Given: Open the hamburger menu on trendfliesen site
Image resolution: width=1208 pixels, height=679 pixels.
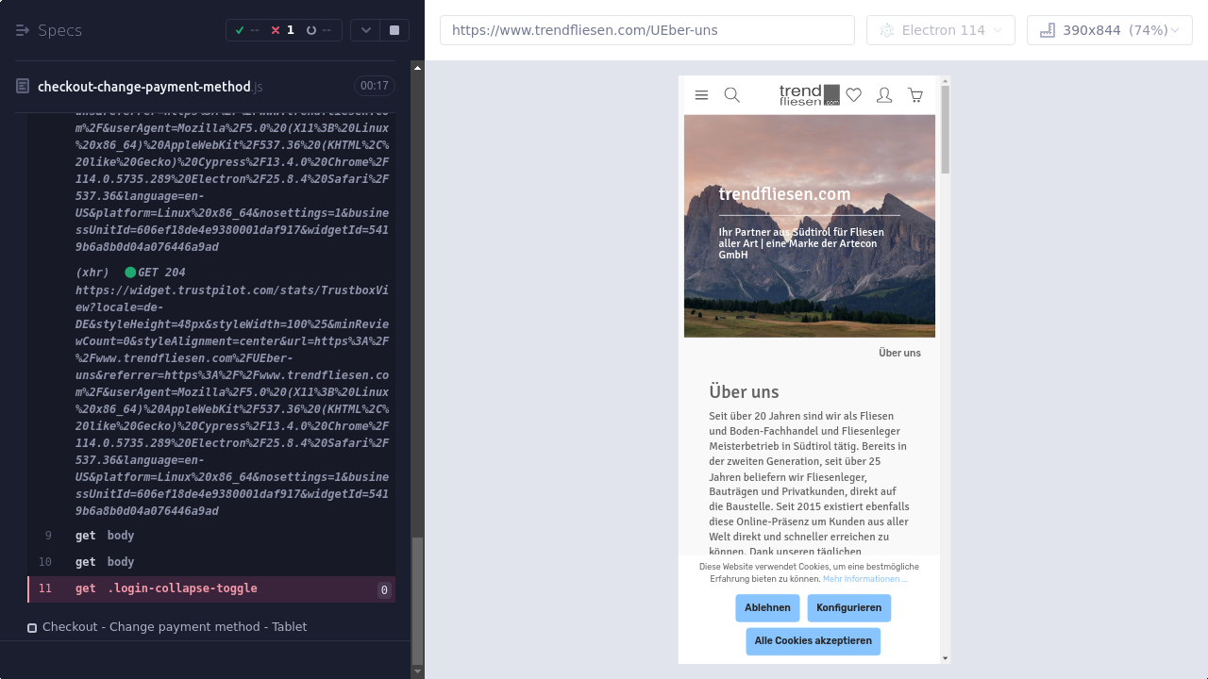Looking at the screenshot, I should pyautogui.click(x=701, y=95).
